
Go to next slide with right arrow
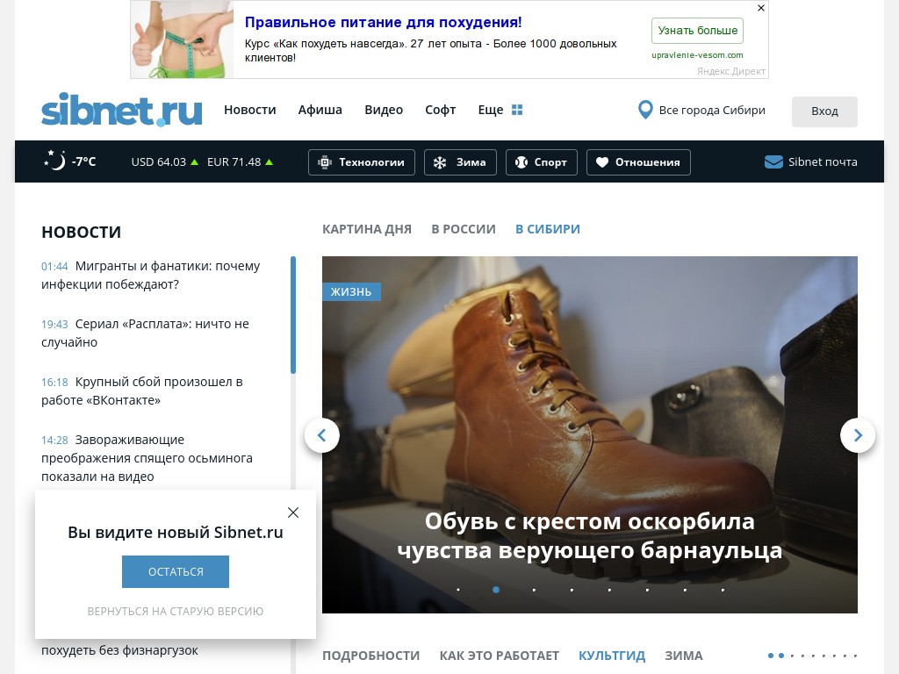[858, 435]
